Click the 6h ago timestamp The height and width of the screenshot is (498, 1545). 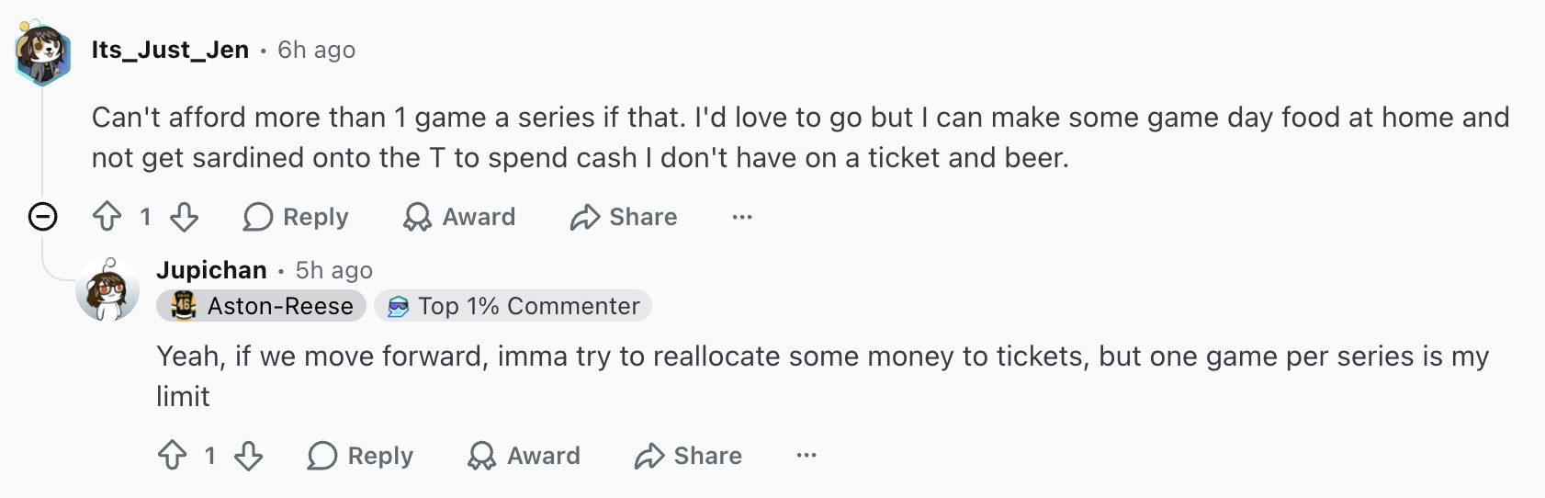coord(316,50)
